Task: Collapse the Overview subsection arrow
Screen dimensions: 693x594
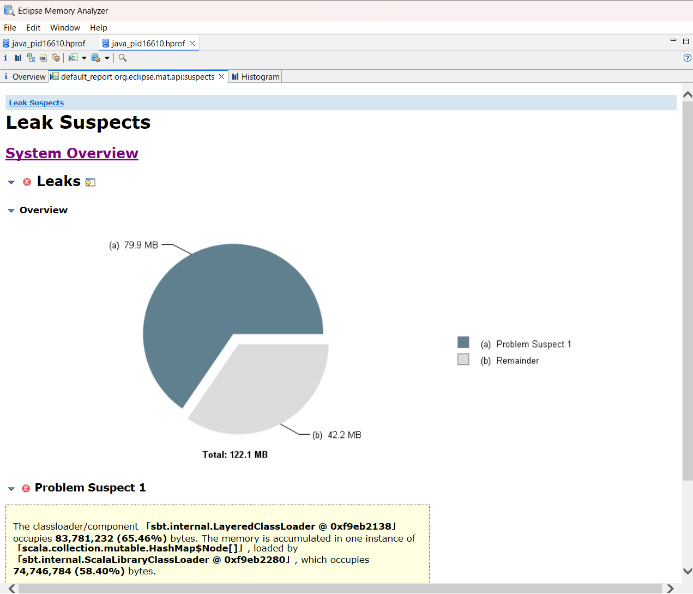Action: [11, 211]
